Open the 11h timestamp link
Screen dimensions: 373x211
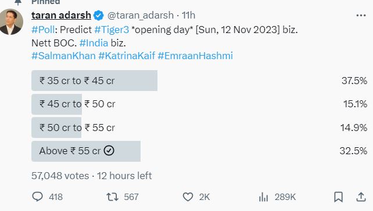(x=189, y=16)
